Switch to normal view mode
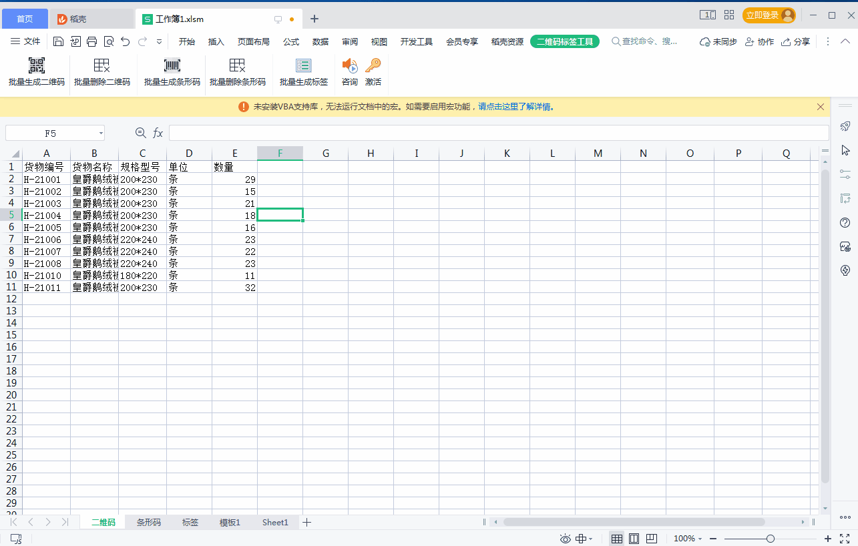The image size is (858, 546). pyautogui.click(x=617, y=539)
